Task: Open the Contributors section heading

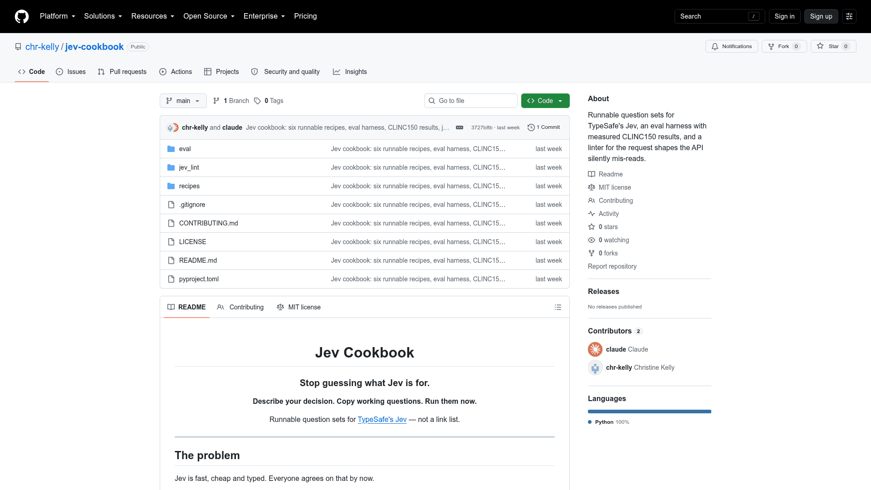Action: pos(615,331)
